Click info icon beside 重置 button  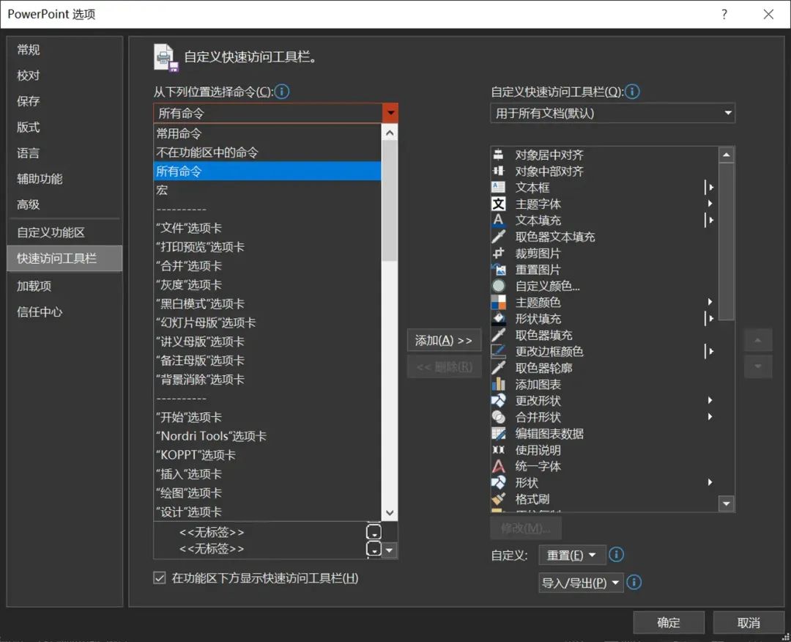[616, 555]
